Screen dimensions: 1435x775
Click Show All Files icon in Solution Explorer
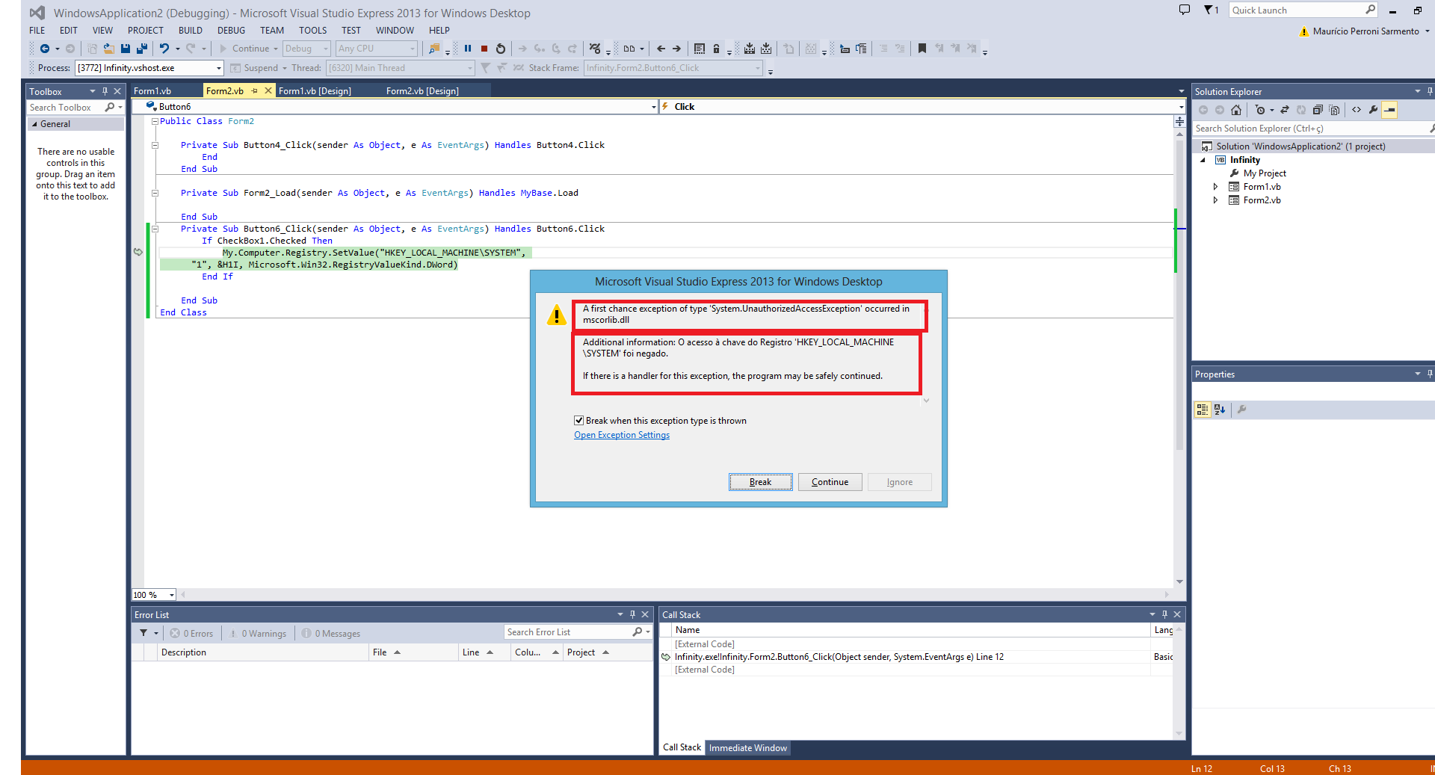pyautogui.click(x=1334, y=110)
